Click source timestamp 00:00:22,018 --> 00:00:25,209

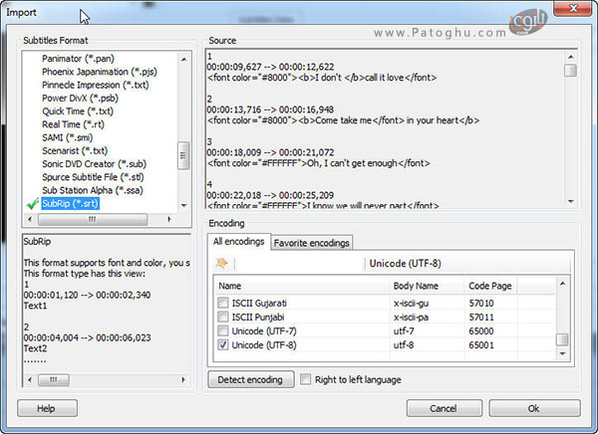point(270,195)
